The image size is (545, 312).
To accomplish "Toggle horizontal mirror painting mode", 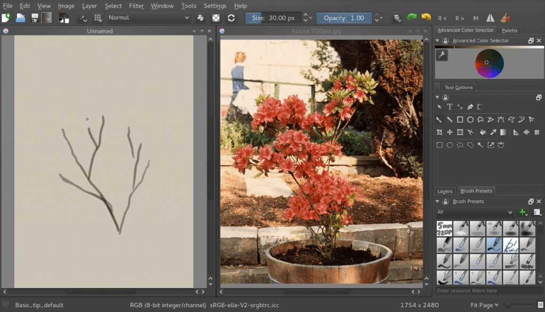I will (490, 18).
